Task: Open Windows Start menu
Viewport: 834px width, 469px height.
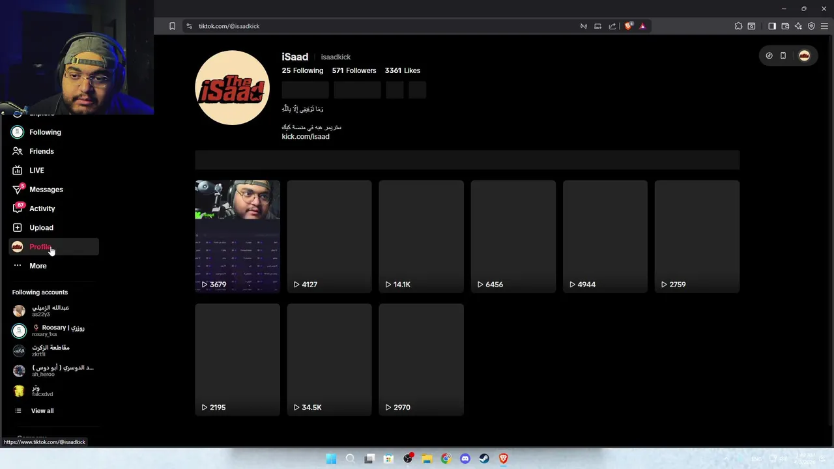Action: coord(331,459)
